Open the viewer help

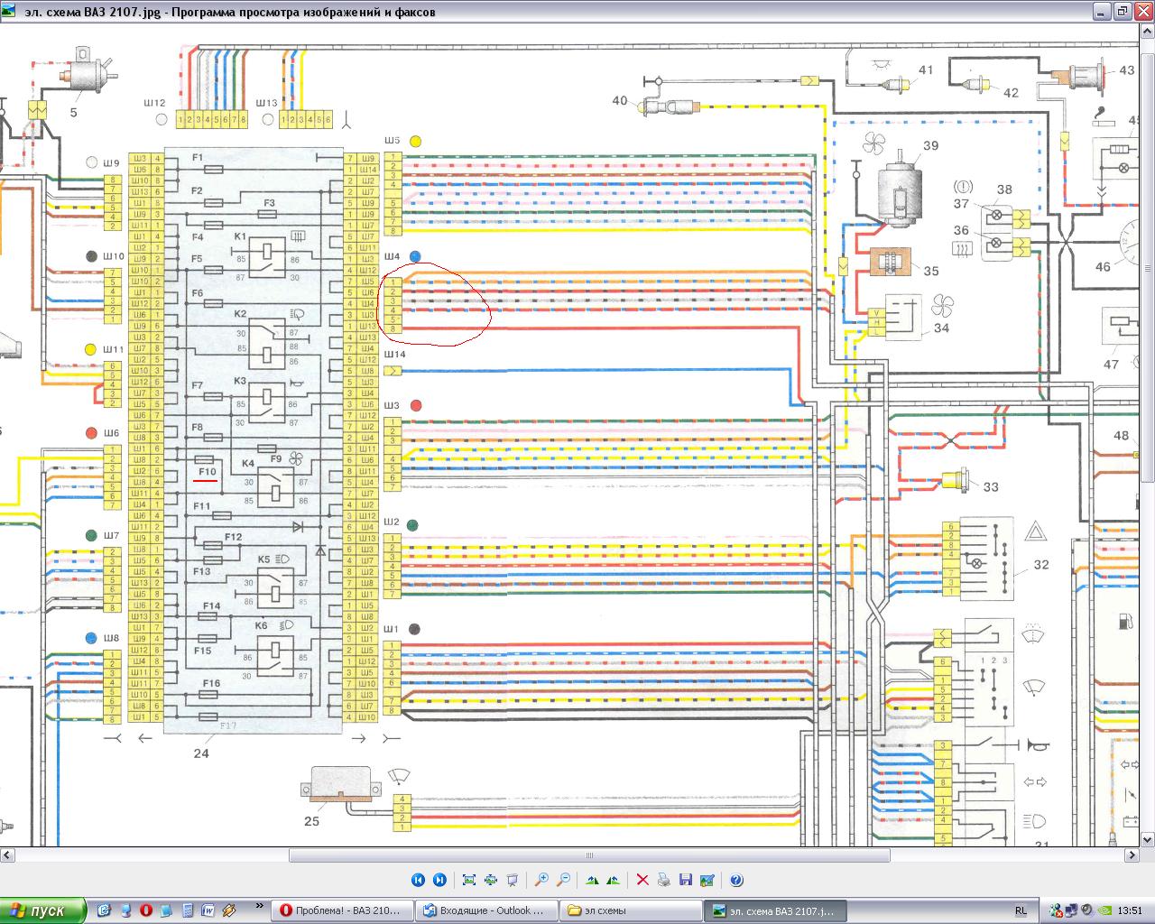736,880
